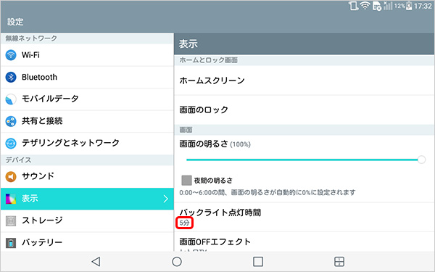Tap the ストレージ icon
The image size is (435, 272).
click(11, 221)
